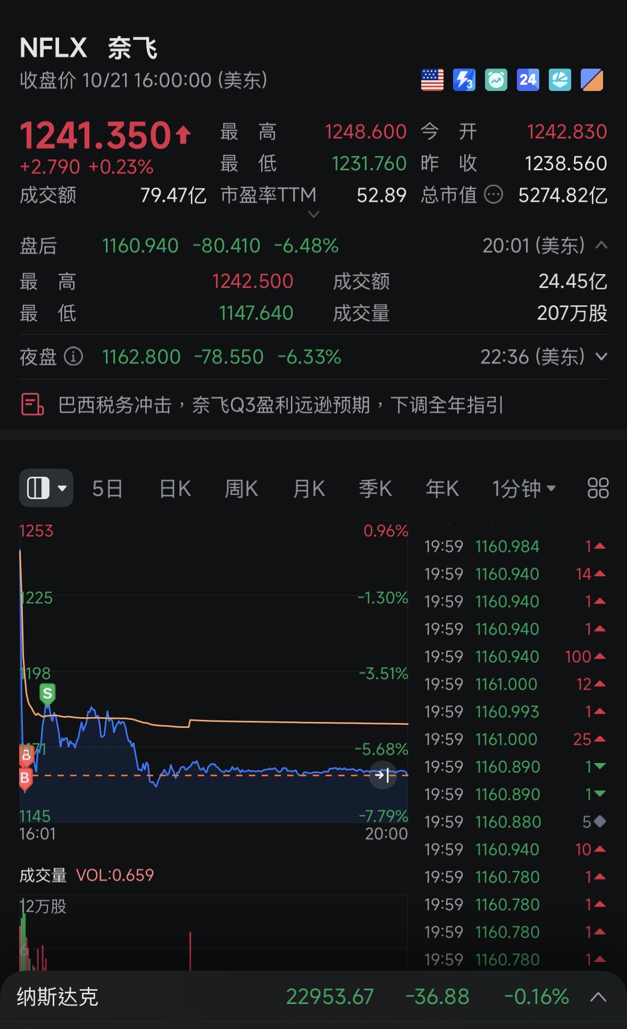Tap the 成交量 VOL indicator label

87,875
